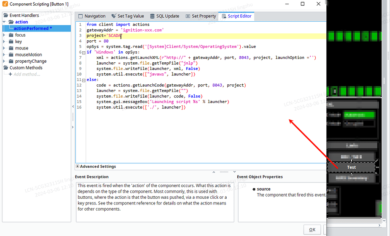Click the Set Property action icon
The image size is (390, 236).
coord(188,16)
